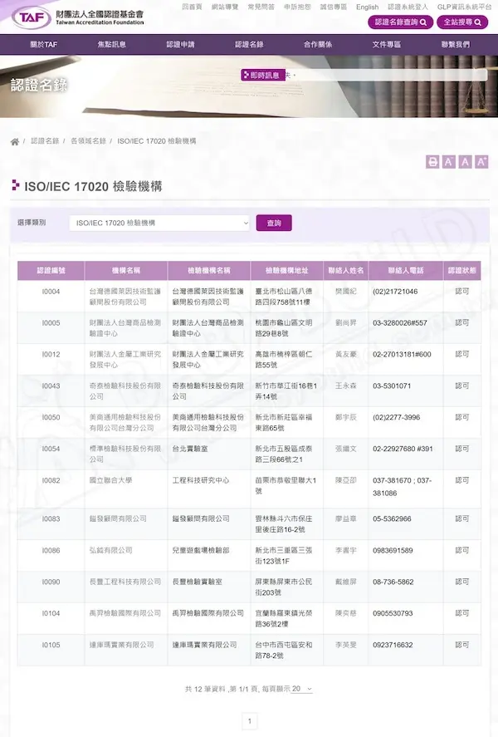The width and height of the screenshot is (498, 737).
Task: Click 國立聯合大學 organization name
Action: (x=110, y=480)
